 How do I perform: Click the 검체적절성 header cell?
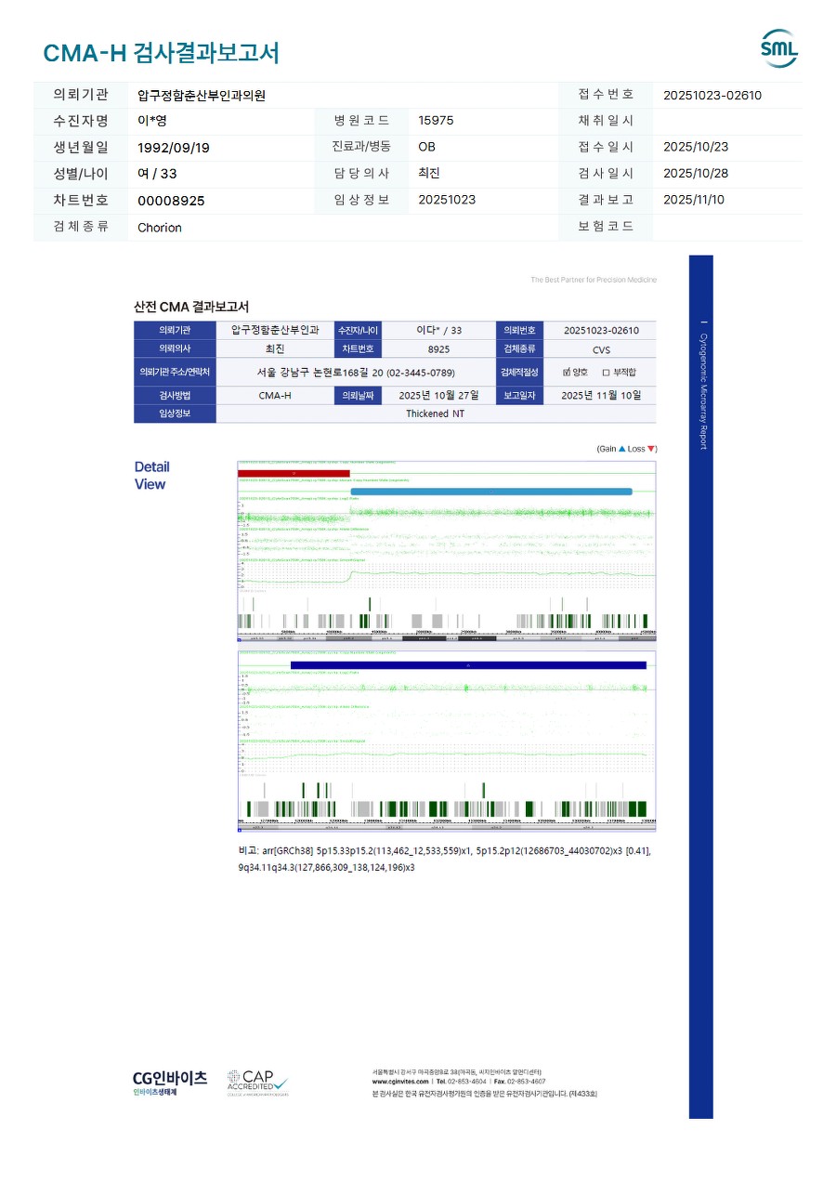pos(518,372)
